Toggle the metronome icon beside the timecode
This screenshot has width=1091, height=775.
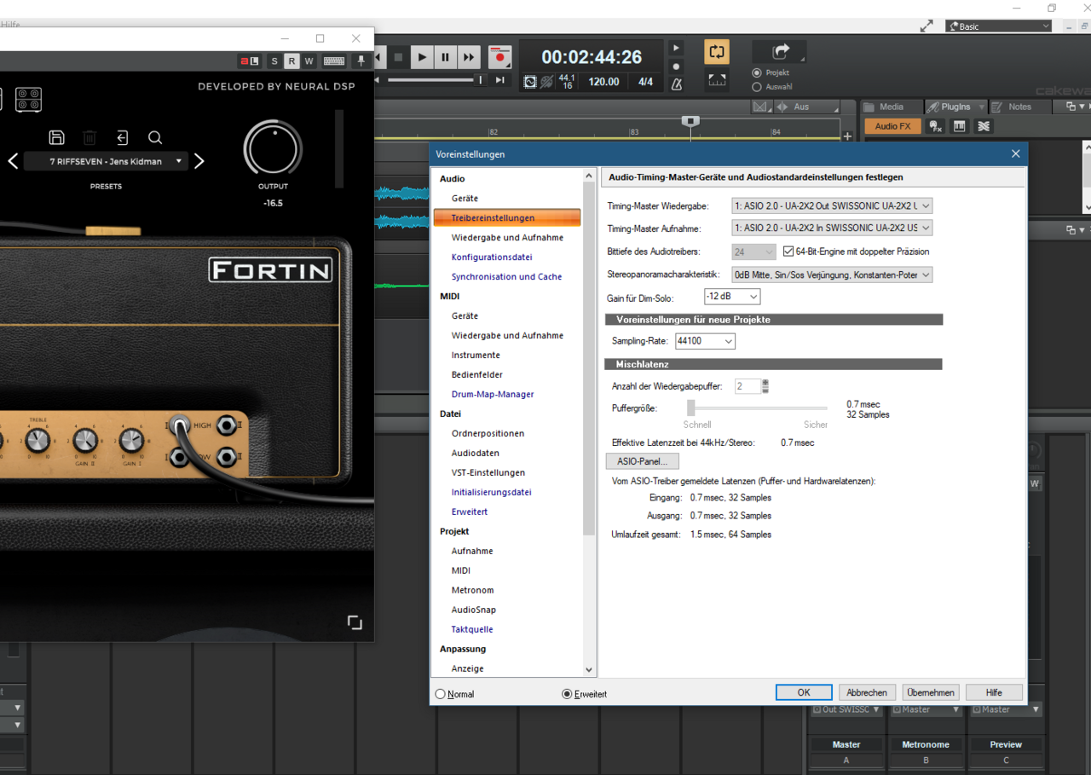tap(676, 84)
